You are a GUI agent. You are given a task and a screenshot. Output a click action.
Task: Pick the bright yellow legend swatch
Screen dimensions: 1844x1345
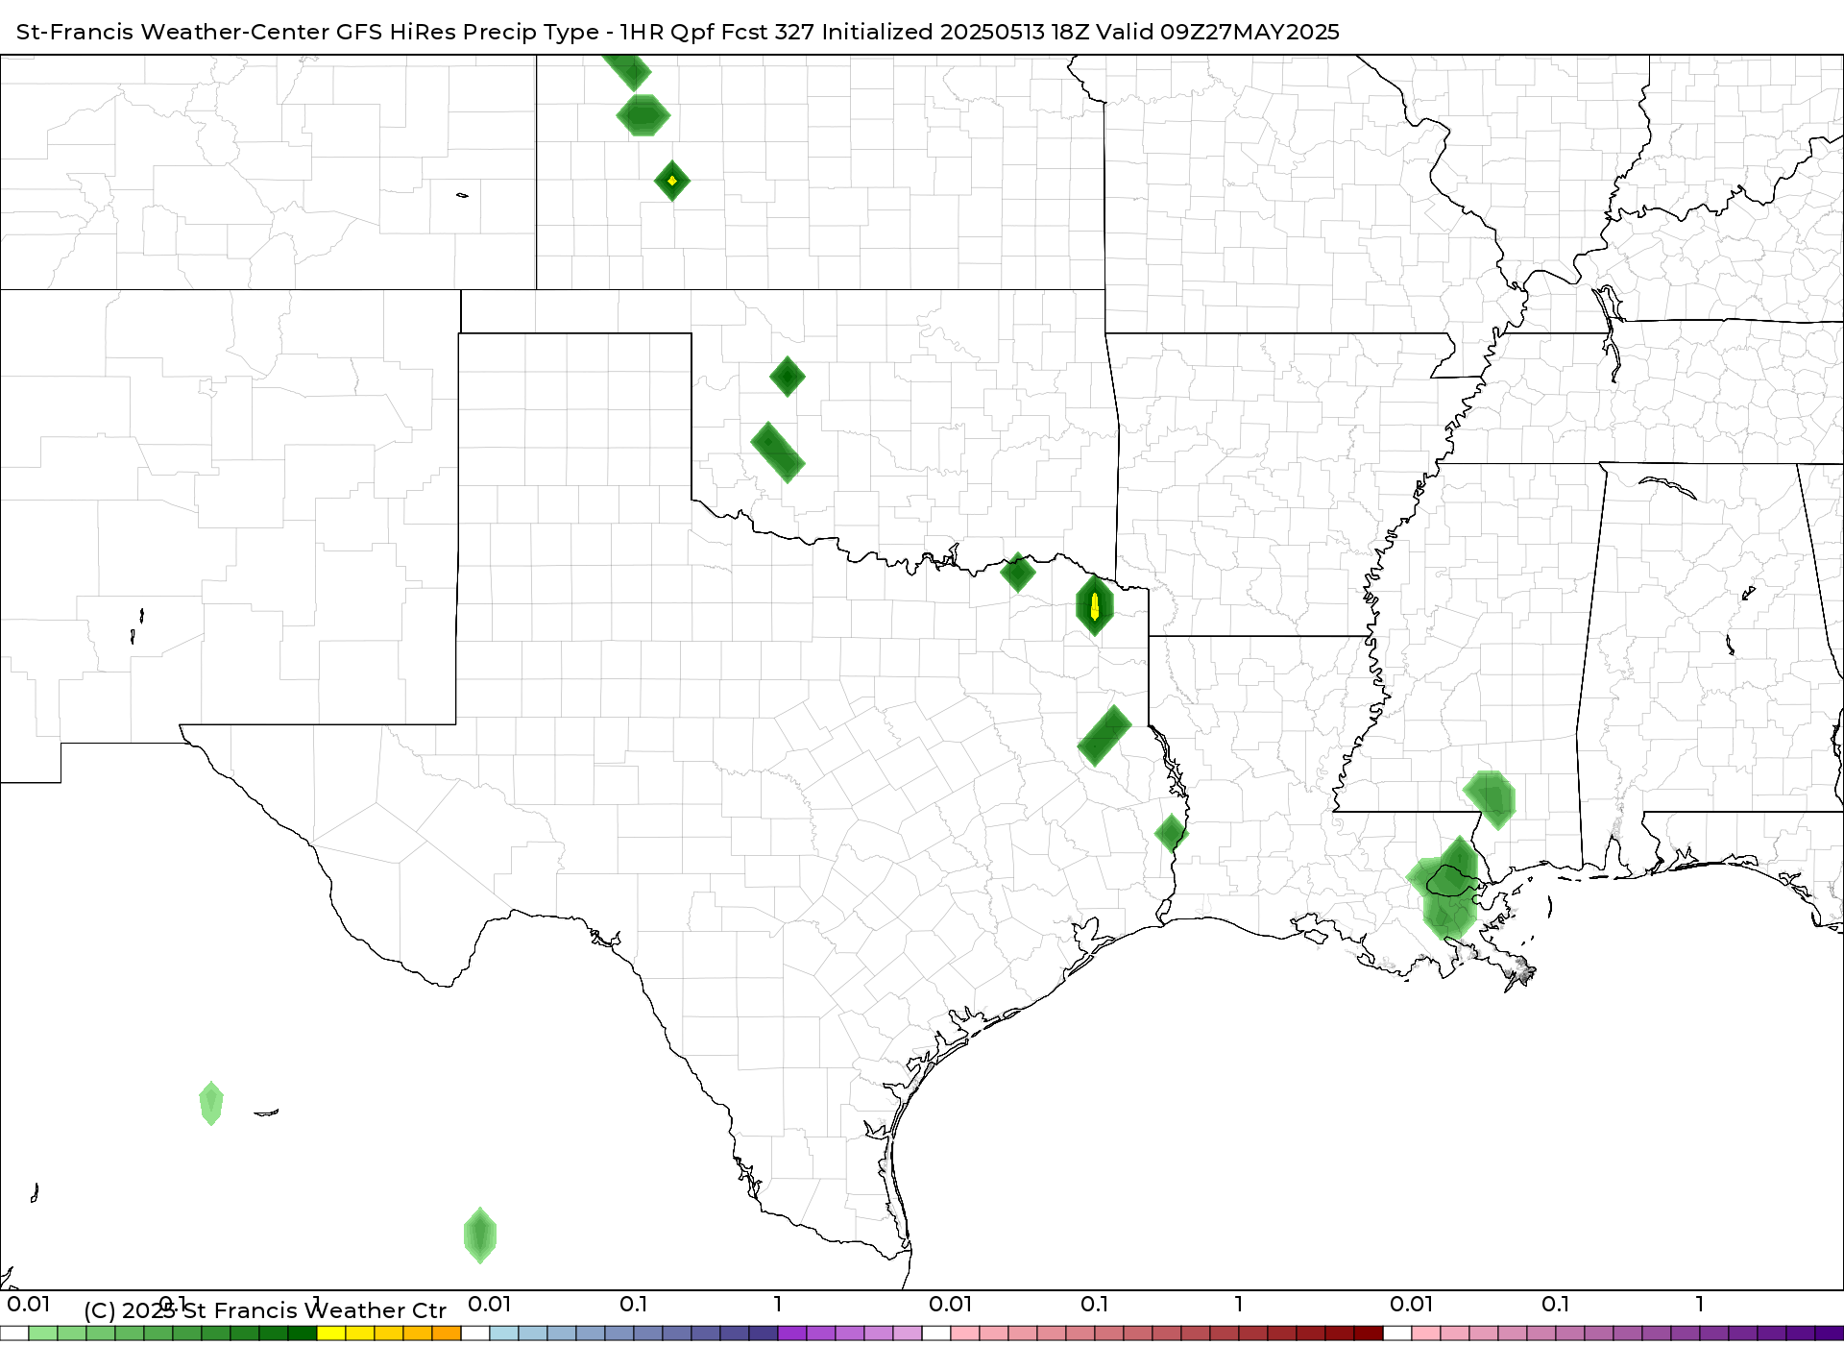coord(331,1333)
